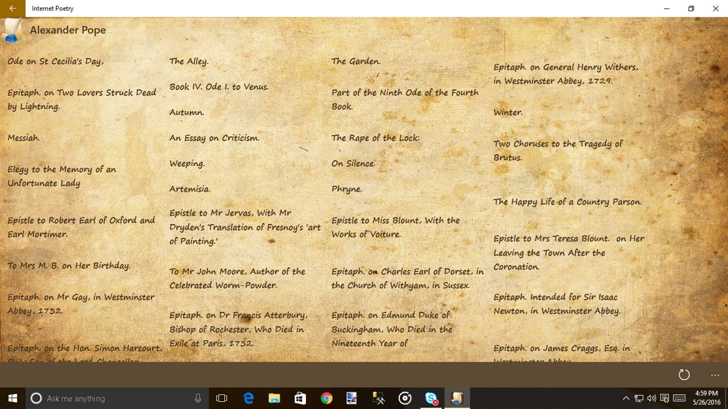This screenshot has width=728, height=409.
Task: Open the poem Artemisia
Action: tap(190, 189)
